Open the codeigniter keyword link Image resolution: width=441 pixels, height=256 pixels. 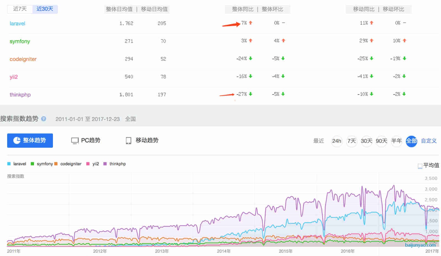[x=23, y=59]
